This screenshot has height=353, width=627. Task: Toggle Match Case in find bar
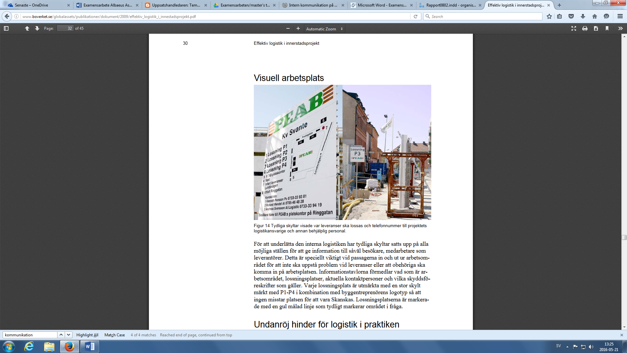[115, 335]
